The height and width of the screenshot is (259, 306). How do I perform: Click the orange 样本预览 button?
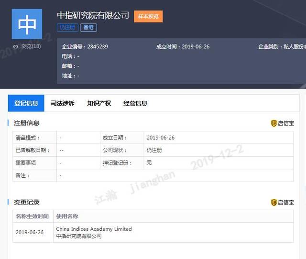148,16
